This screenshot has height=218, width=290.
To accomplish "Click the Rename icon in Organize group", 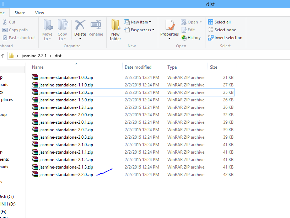I will point(96,26).
